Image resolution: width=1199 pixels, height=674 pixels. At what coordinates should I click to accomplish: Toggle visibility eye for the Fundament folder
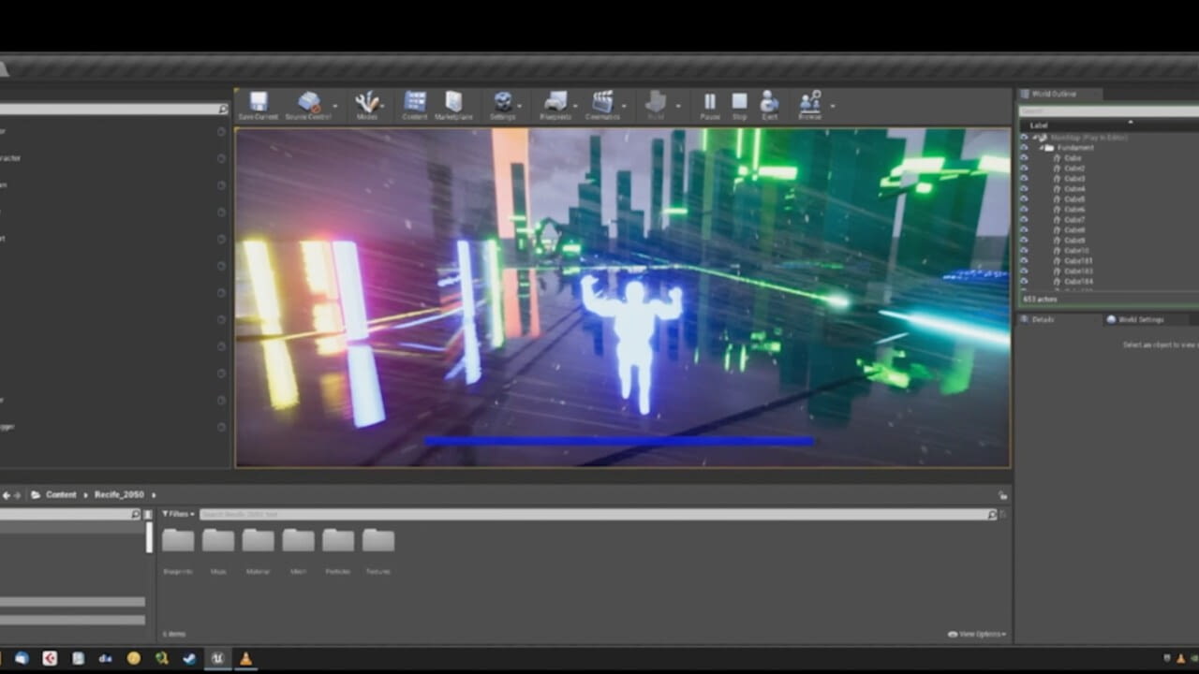(x=1024, y=148)
